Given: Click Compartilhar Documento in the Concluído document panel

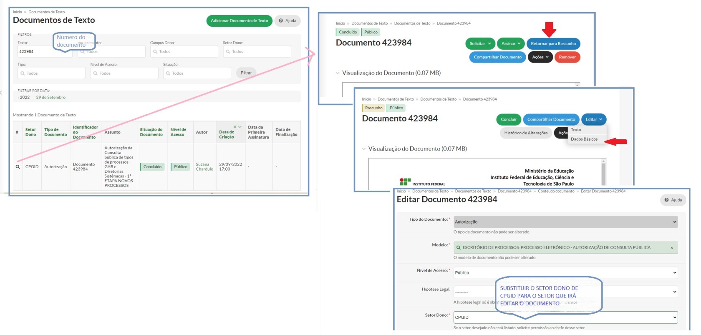Looking at the screenshot, I should [x=498, y=57].
